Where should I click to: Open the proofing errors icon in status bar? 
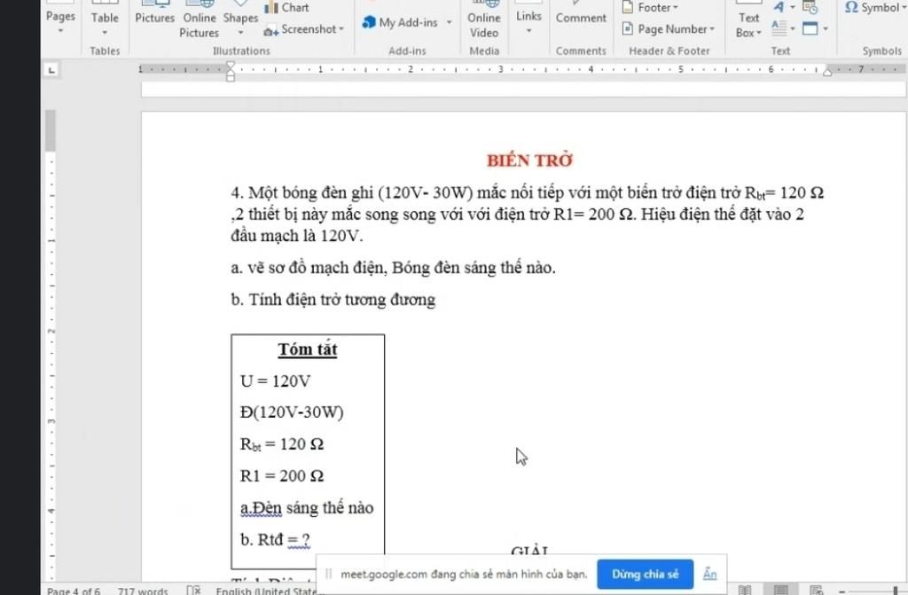pos(194,591)
